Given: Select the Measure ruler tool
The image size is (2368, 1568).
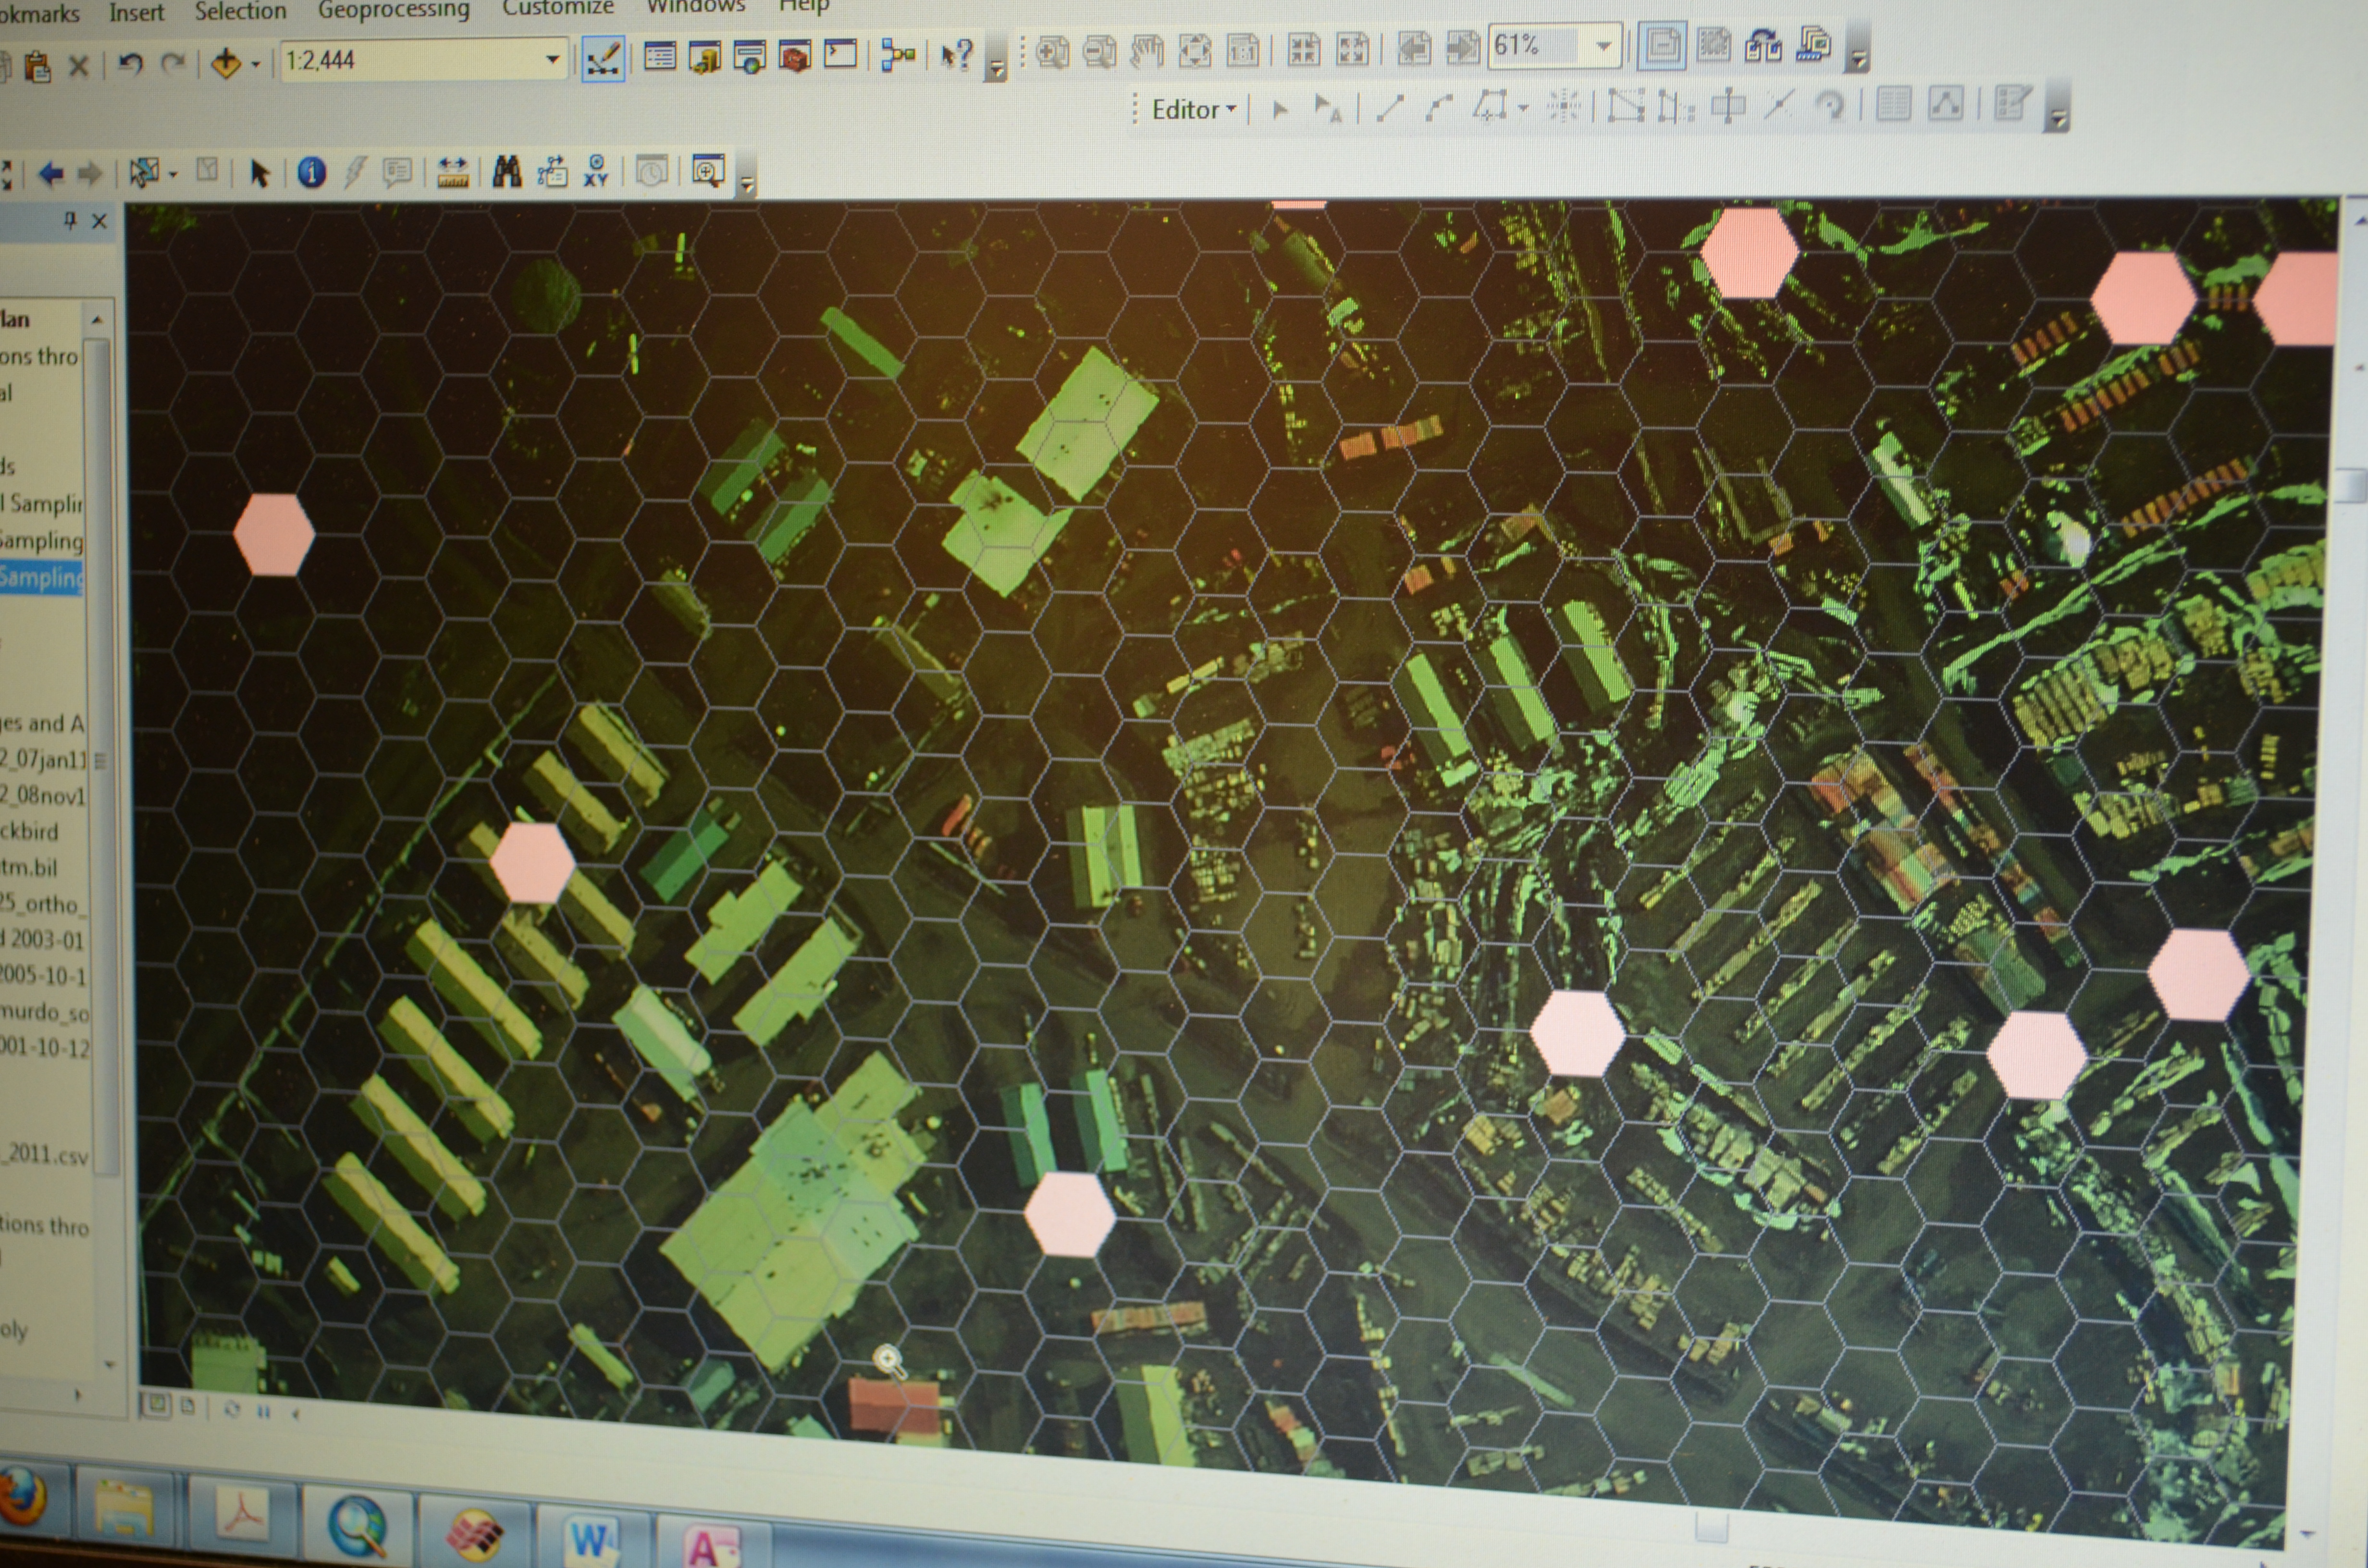Looking at the screenshot, I should tap(453, 173).
